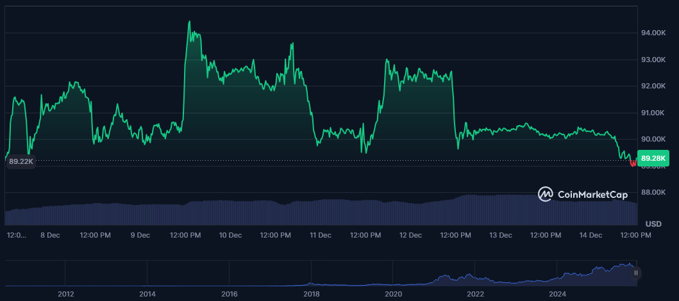Screen dimensions: 679x301
Task: Click the 10 Dec date label
Action: pos(230,235)
